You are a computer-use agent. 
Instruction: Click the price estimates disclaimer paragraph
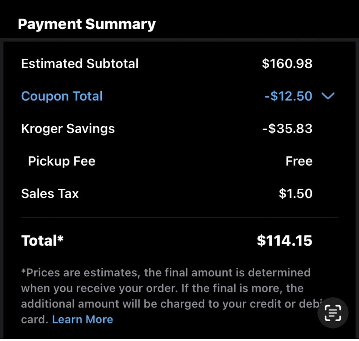(165, 288)
